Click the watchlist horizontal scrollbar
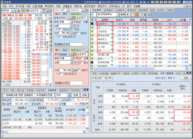The height and width of the screenshot is (139, 193). (124, 68)
